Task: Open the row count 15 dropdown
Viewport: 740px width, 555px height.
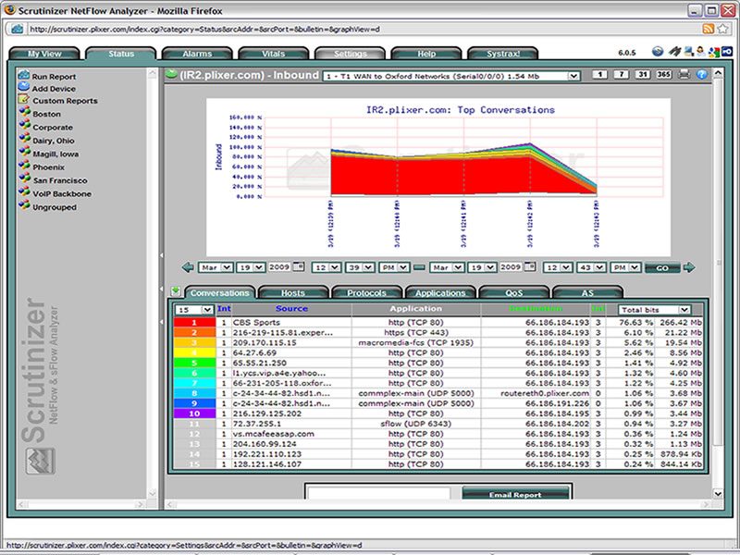Action: pos(194,310)
